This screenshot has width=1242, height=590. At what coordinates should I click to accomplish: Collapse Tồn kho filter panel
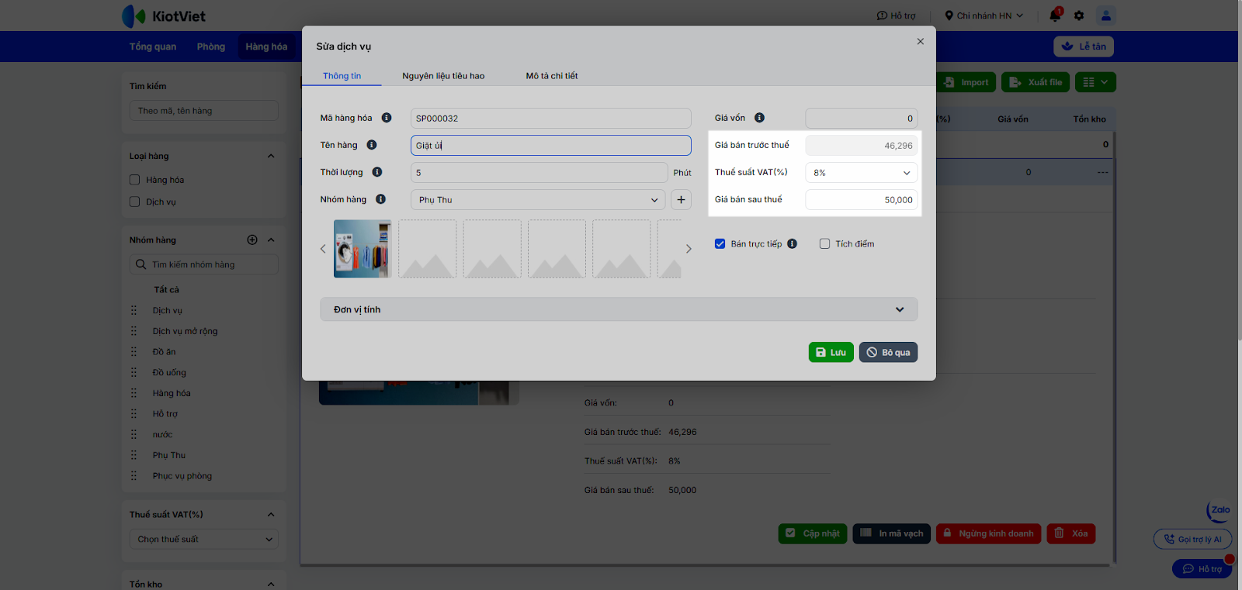click(x=271, y=585)
